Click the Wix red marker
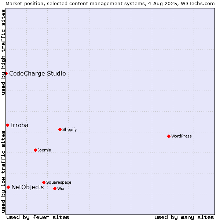 pyautogui.click(x=55, y=189)
